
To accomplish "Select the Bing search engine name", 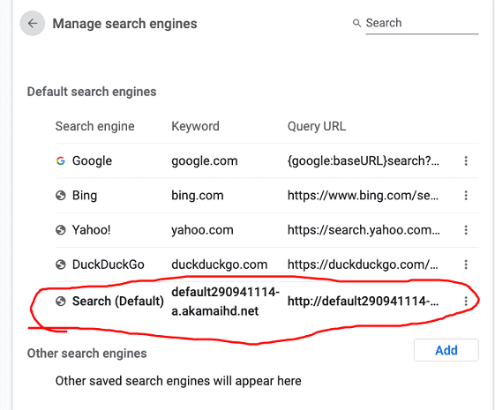I will pos(85,195).
